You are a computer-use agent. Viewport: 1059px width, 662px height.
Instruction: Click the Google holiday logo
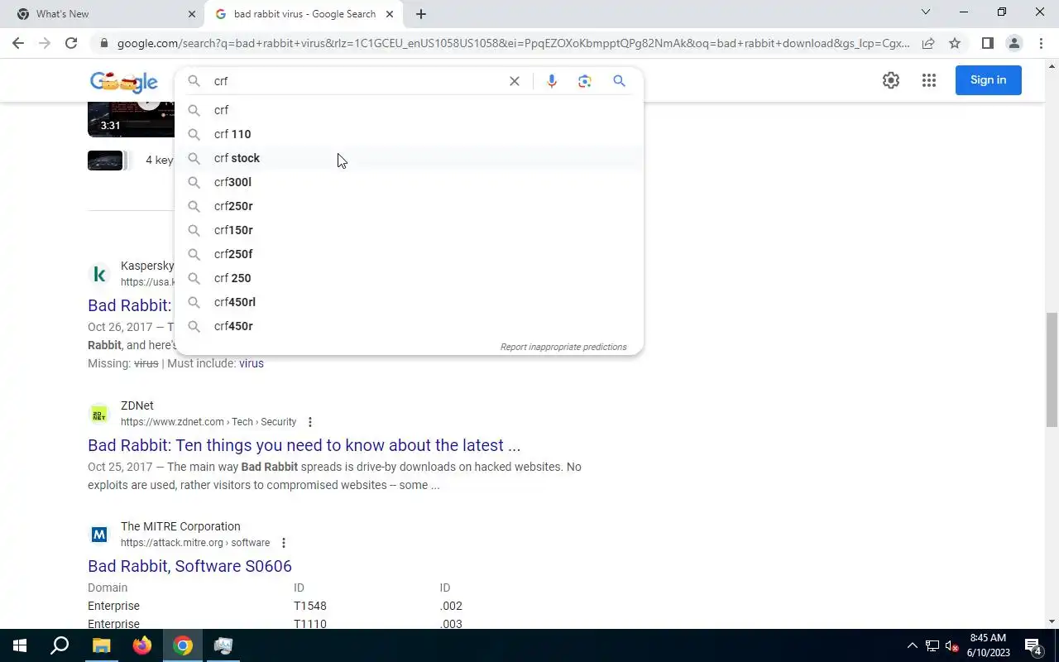tap(124, 81)
